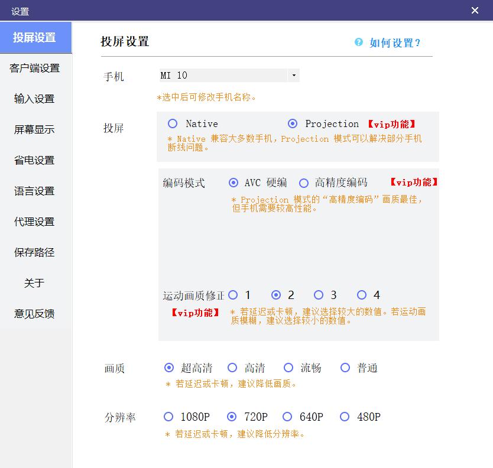This screenshot has width=493, height=468.
Task: Open the 输入设置 section
Action: point(35,99)
